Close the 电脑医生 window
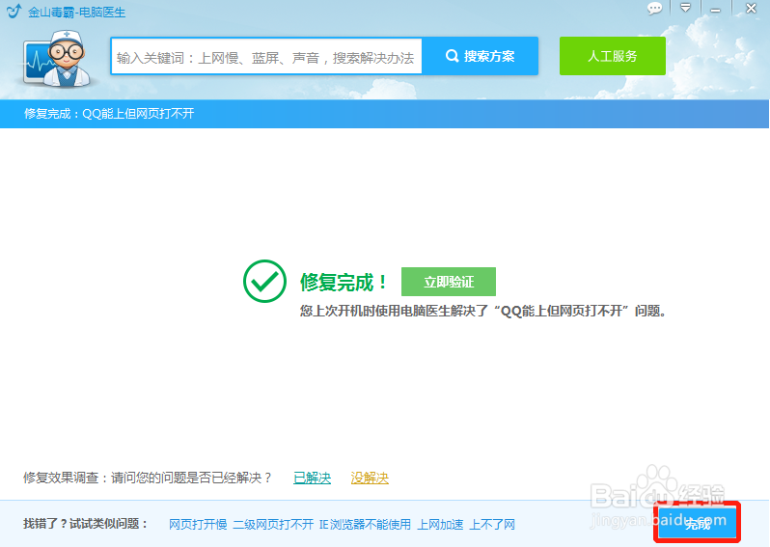 coord(751,9)
